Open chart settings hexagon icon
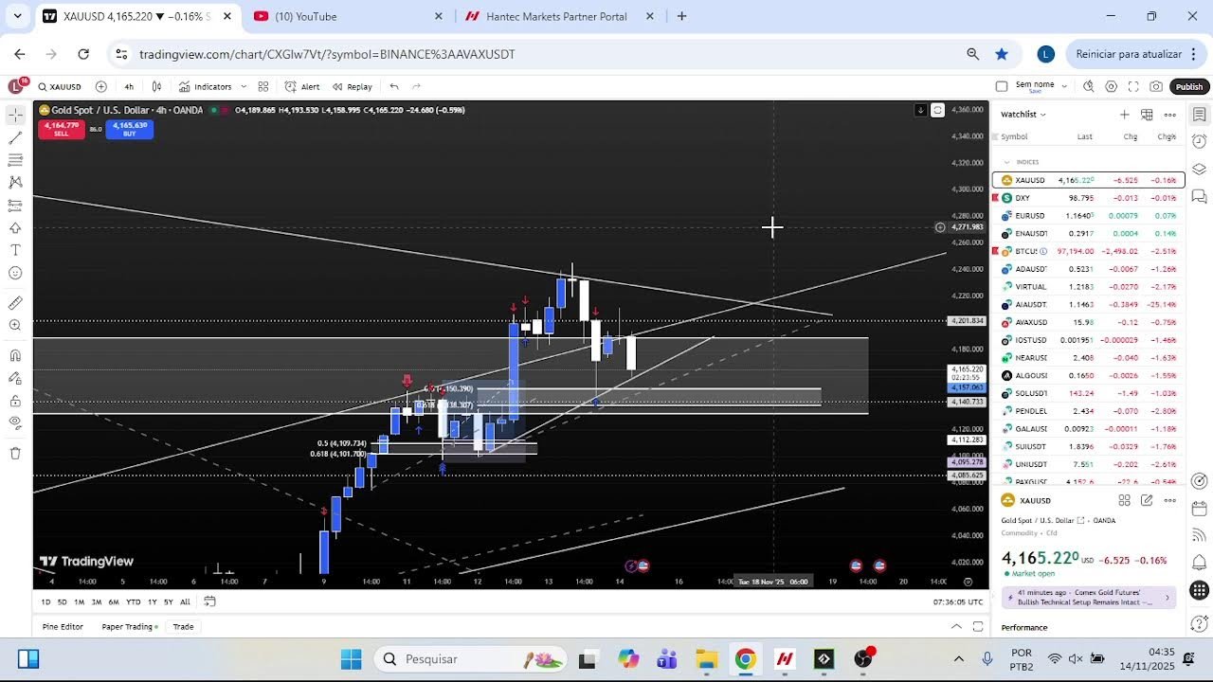 point(1111,86)
